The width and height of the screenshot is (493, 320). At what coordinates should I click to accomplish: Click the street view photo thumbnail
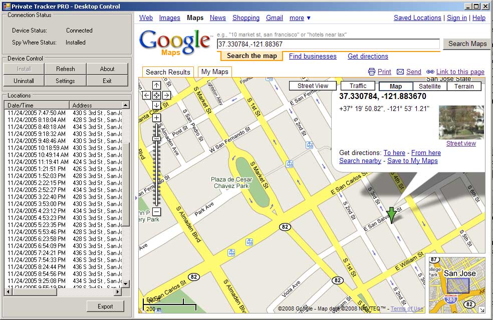pyautogui.click(x=461, y=122)
